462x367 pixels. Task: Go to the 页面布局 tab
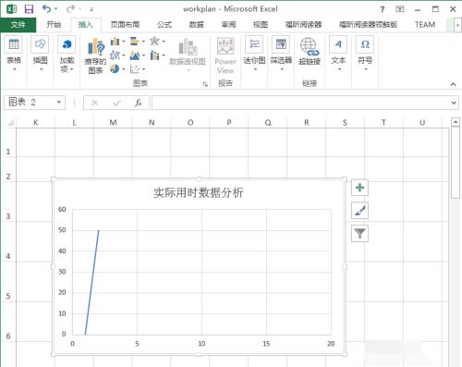tap(125, 25)
